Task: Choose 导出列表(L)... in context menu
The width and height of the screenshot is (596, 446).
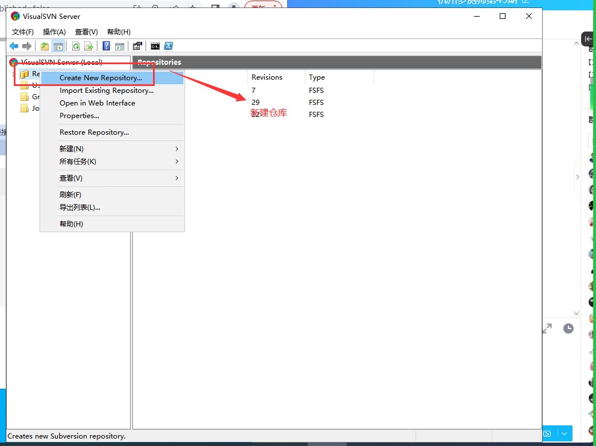Action: (x=112, y=208)
